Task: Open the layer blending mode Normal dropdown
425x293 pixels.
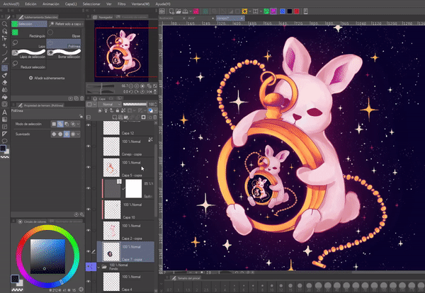Action: (110, 104)
